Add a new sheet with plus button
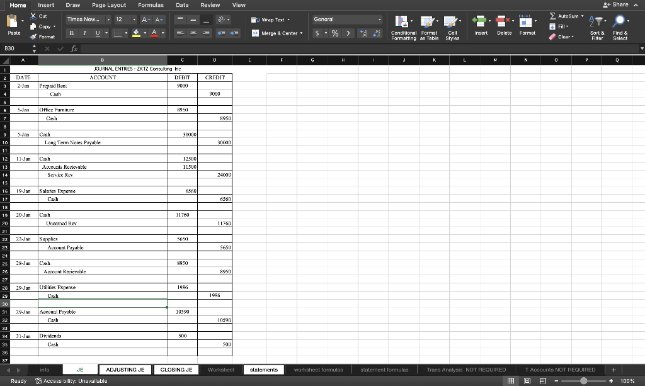 click(614, 370)
